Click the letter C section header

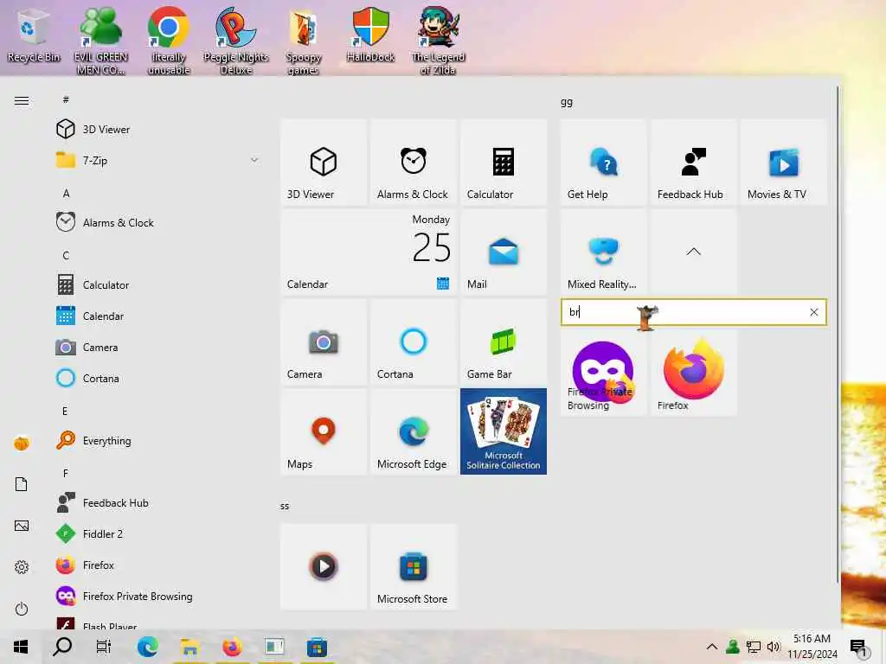[x=66, y=255]
